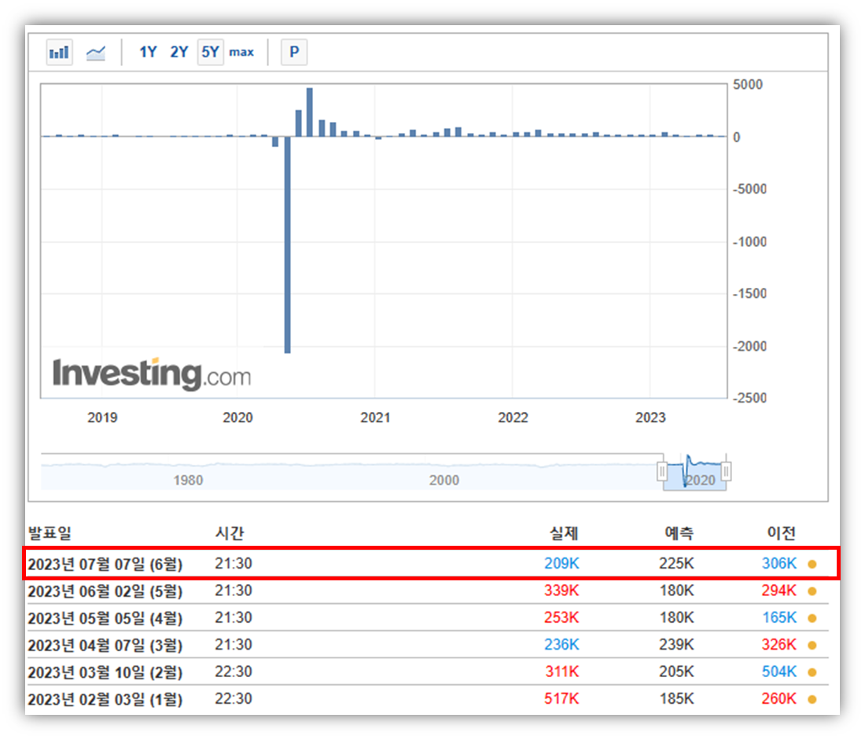Select the max time range
865x740 pixels.
point(241,53)
